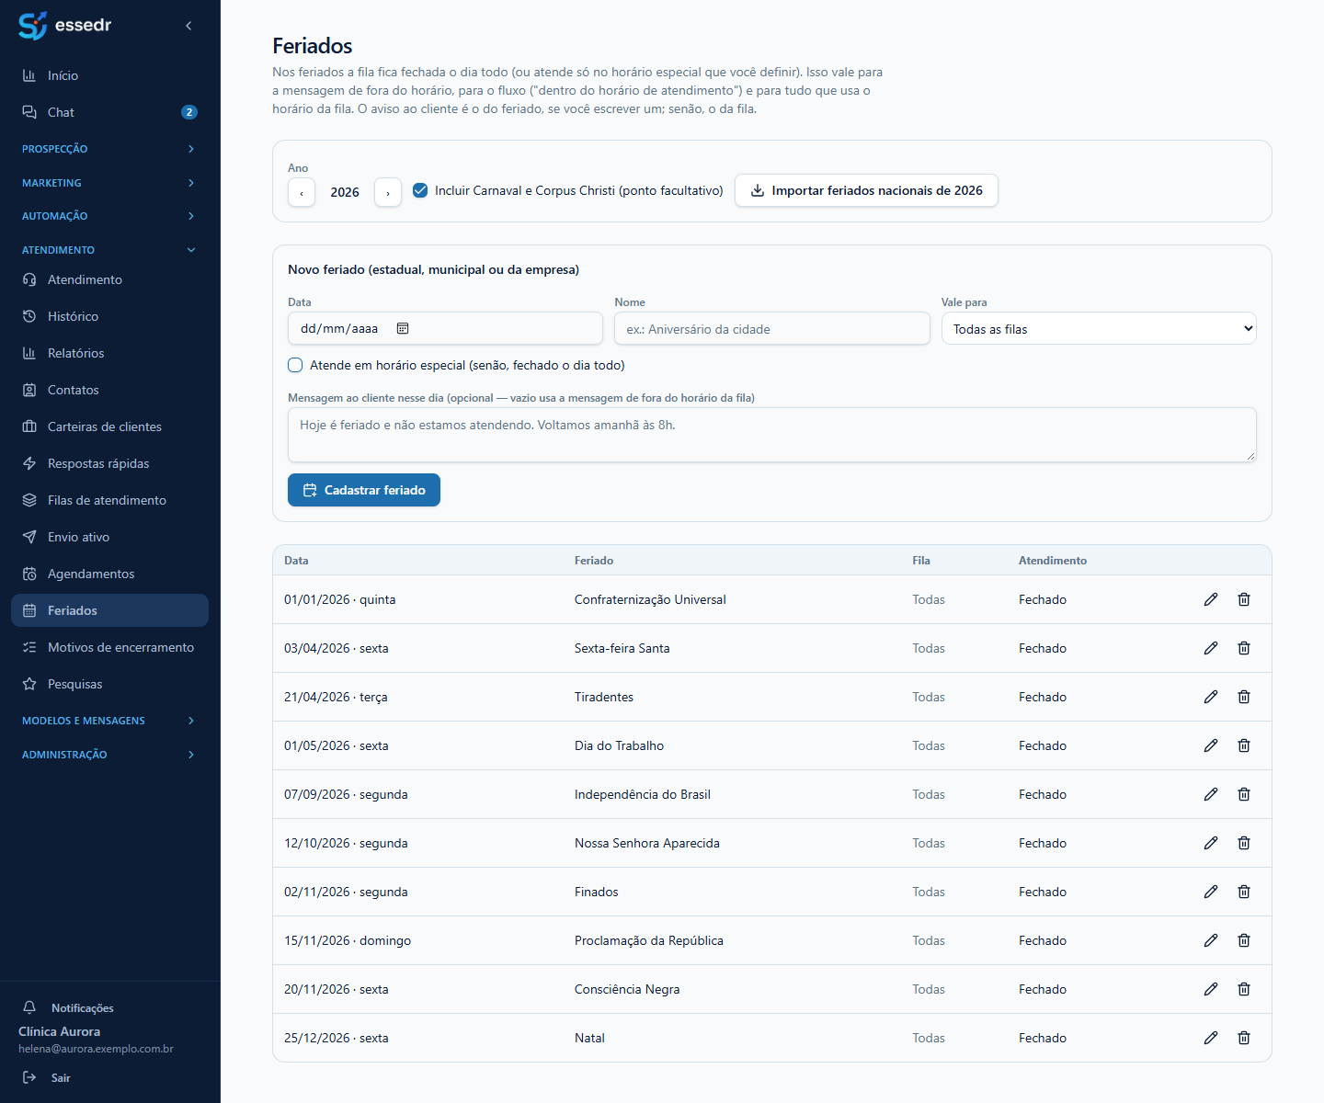Image resolution: width=1324 pixels, height=1103 pixels.
Task: Open the Início dashboard
Action: click(x=109, y=75)
